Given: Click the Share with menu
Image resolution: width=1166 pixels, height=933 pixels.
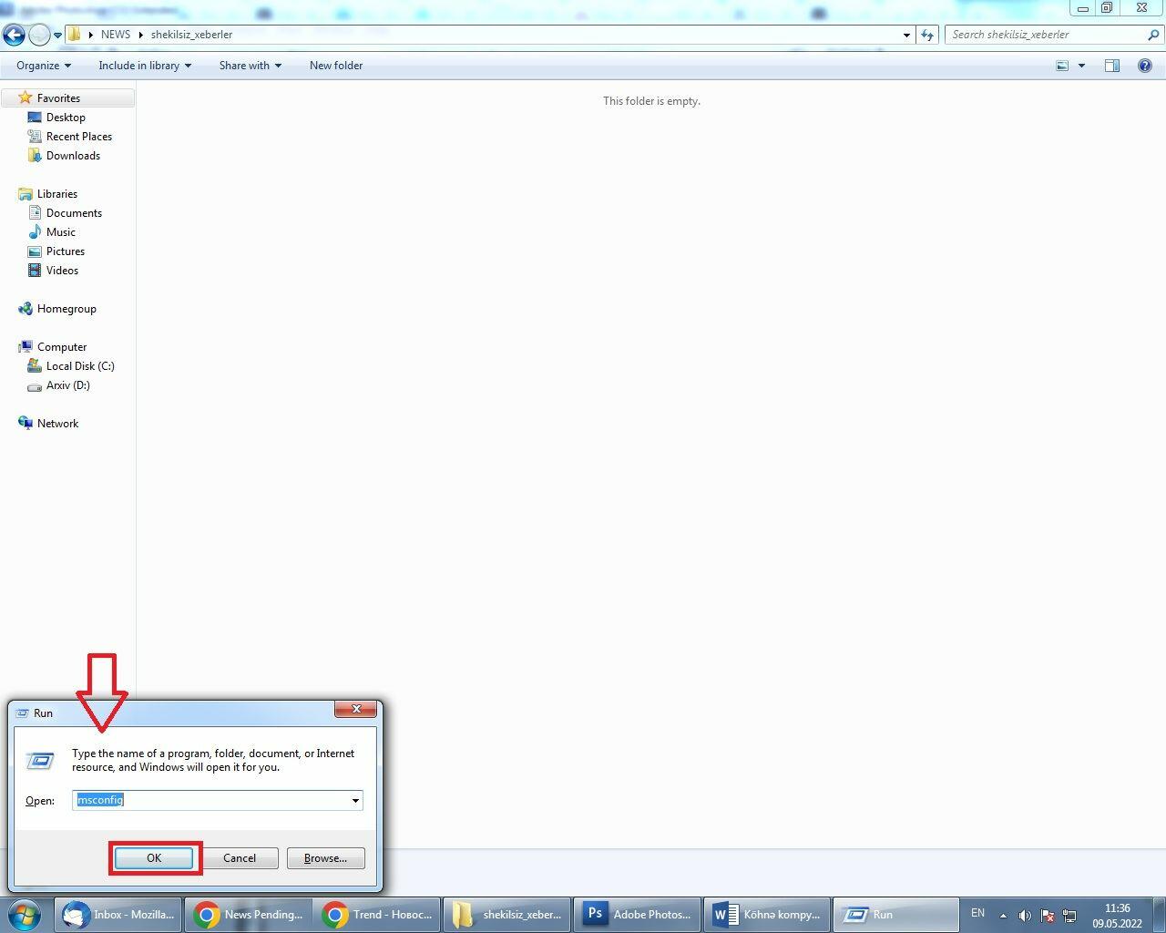Looking at the screenshot, I should tap(250, 66).
